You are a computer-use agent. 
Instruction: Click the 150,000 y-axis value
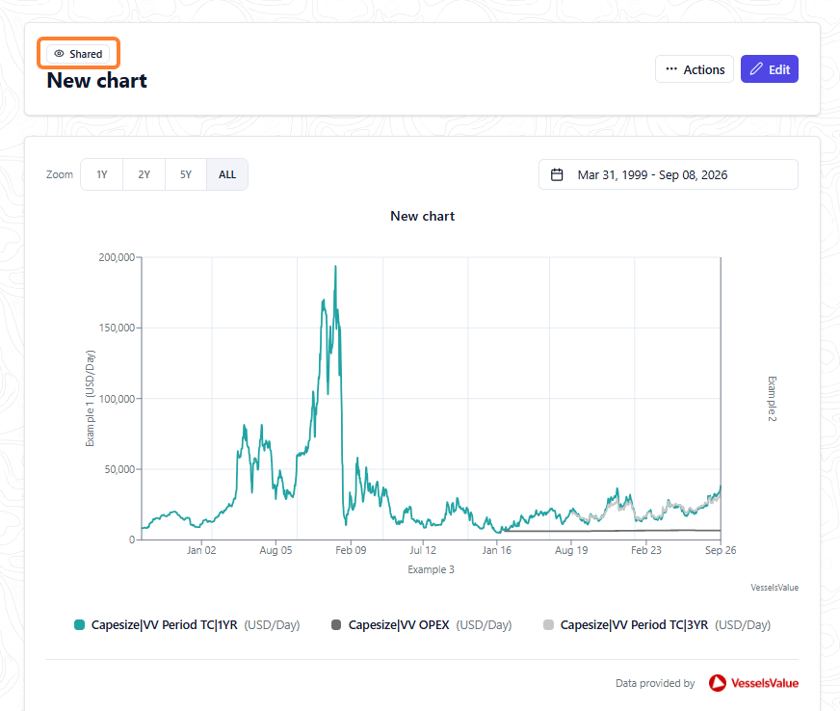point(117,328)
